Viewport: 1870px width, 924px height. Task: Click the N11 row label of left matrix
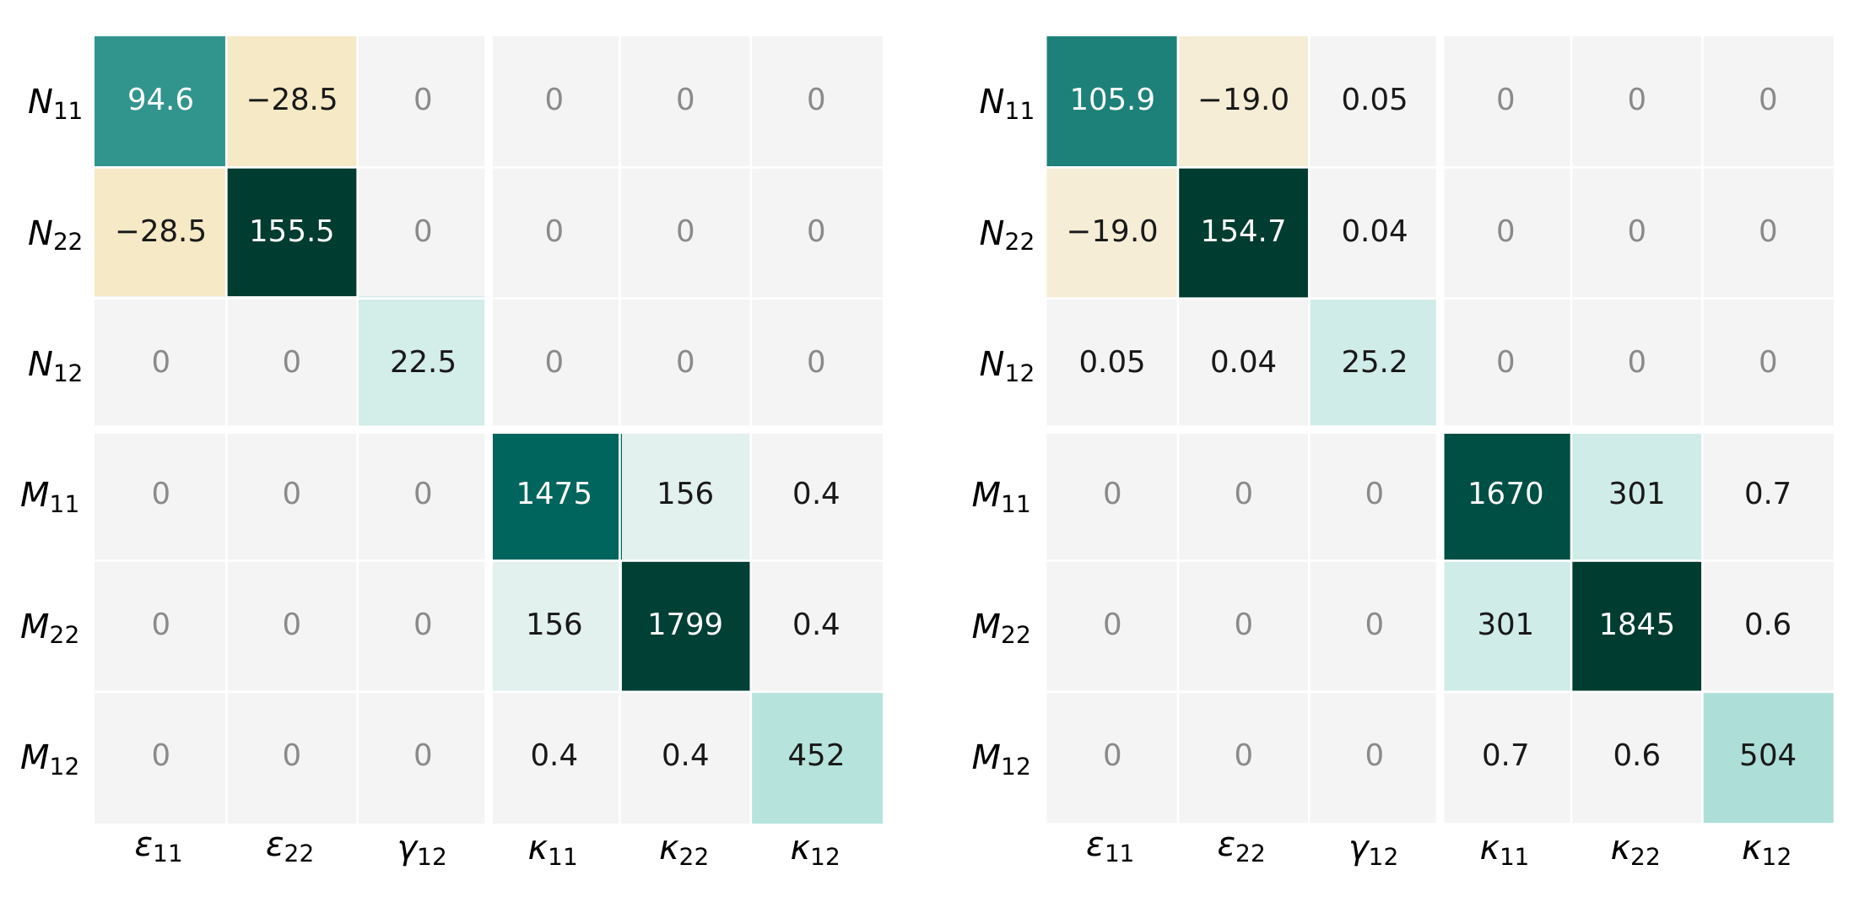pyautogui.click(x=55, y=103)
